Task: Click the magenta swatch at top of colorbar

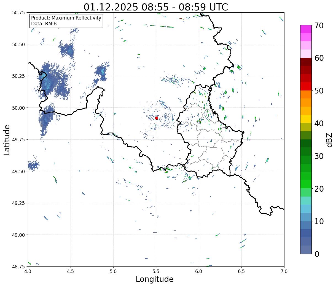Action: 306,29
